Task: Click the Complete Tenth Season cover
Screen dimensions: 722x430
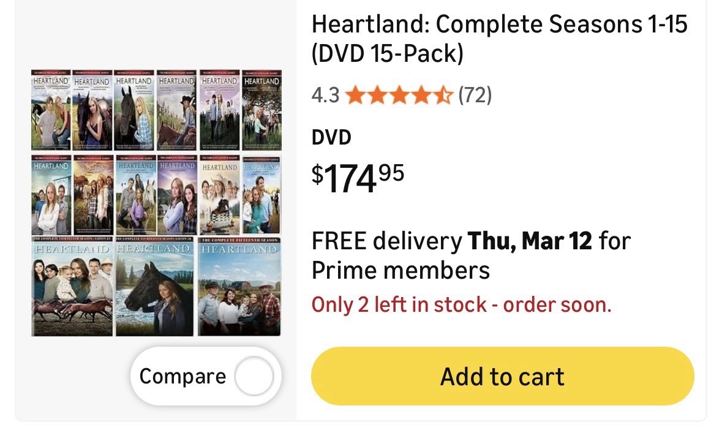Action: (176, 196)
